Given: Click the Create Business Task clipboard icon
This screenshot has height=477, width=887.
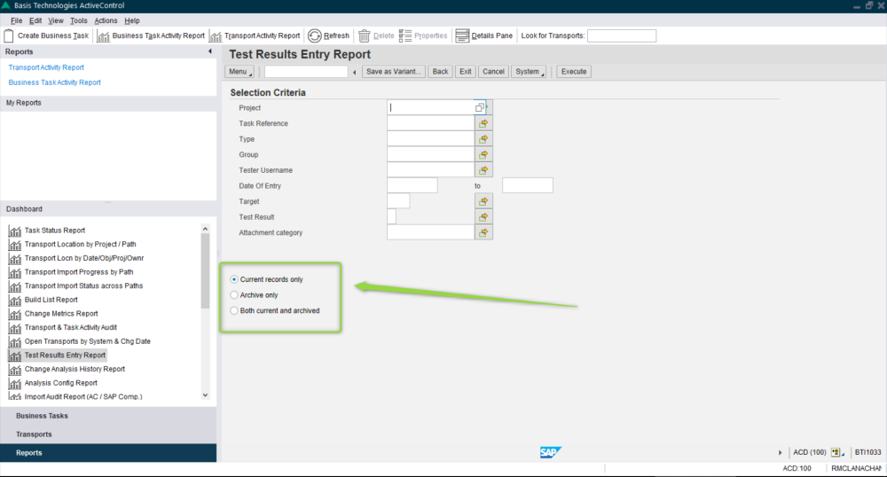Looking at the screenshot, I should tap(9, 35).
